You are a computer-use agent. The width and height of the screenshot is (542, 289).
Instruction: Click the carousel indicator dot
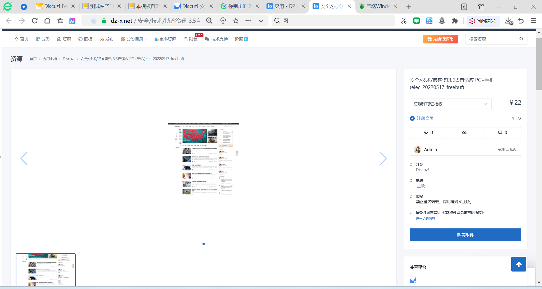point(204,244)
